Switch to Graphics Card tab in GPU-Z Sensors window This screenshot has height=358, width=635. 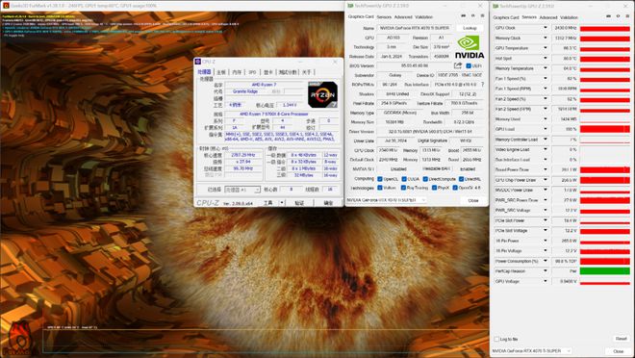(506, 17)
